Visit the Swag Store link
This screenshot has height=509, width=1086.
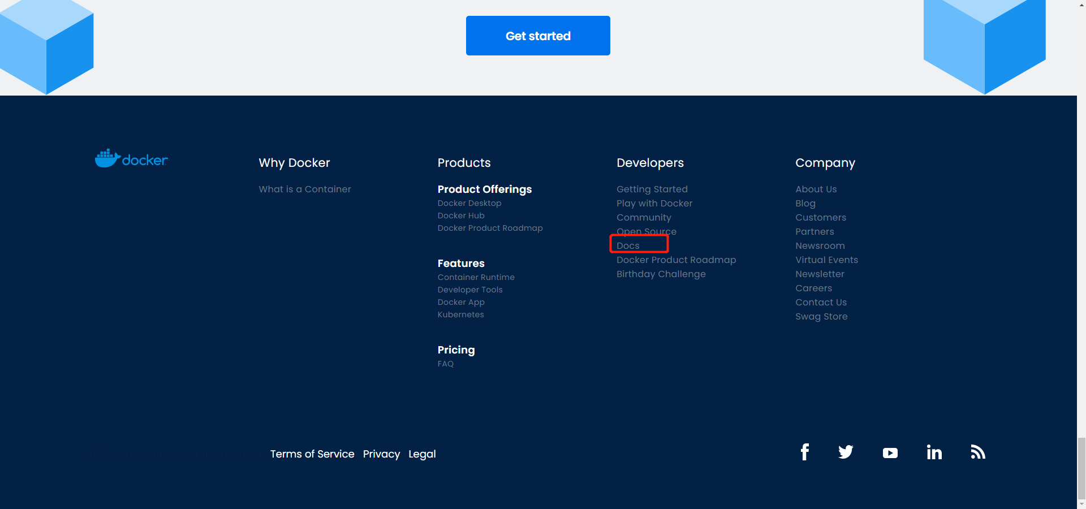[x=821, y=316]
